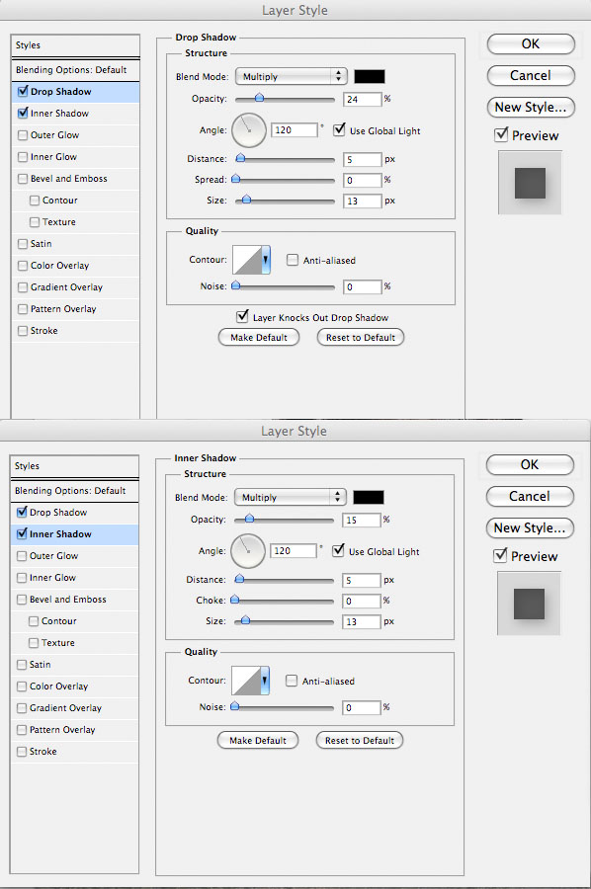Image resolution: width=591 pixels, height=889 pixels.
Task: Click Make Default for Inner Shadow
Action: point(258,741)
